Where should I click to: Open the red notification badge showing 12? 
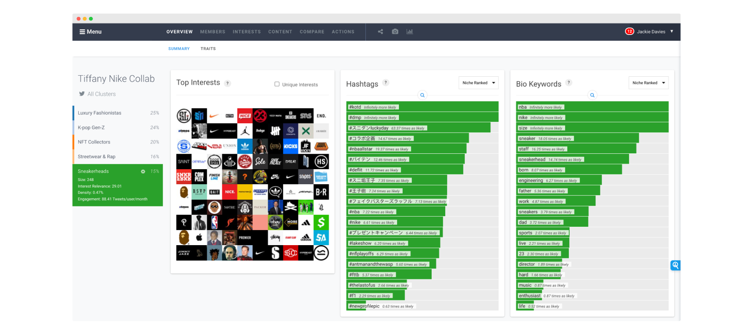(629, 32)
